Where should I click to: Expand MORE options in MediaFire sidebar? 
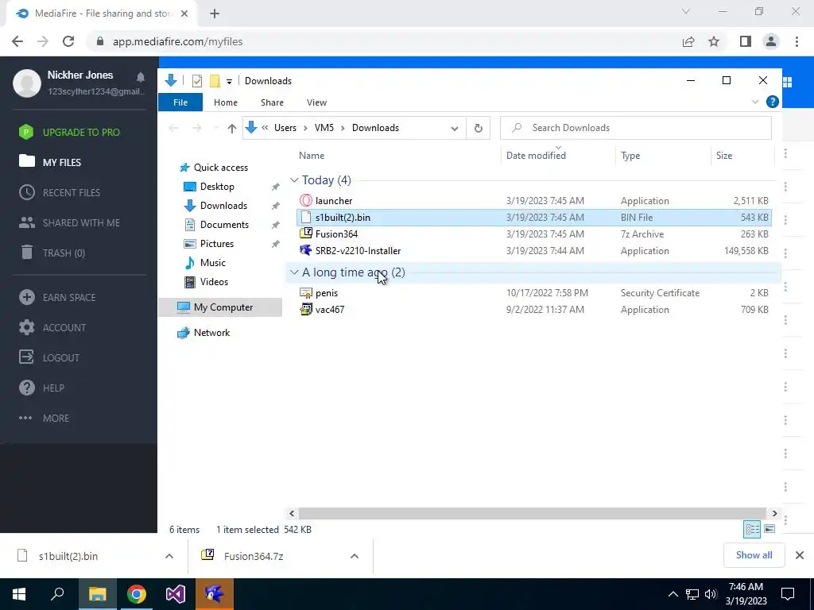pos(56,418)
